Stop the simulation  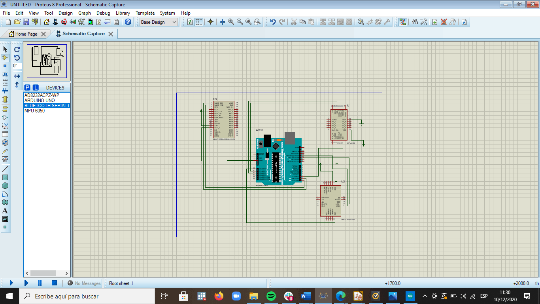[55, 283]
